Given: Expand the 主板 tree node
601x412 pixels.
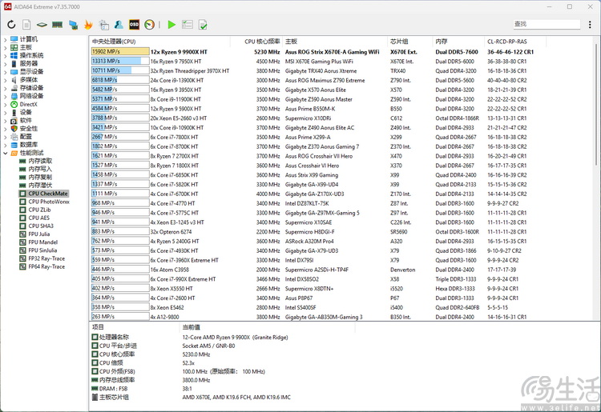Looking at the screenshot, I should [6, 47].
